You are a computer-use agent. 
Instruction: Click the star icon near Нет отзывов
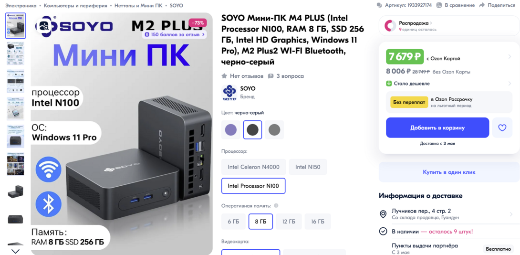(x=225, y=76)
